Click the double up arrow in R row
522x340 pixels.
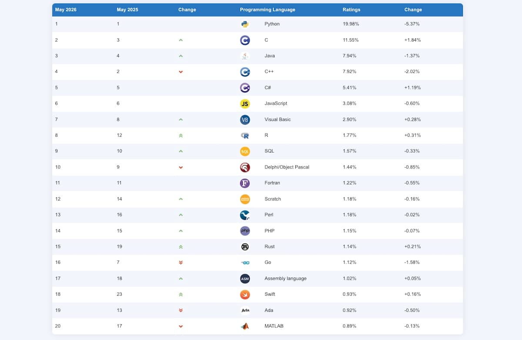pos(181,135)
